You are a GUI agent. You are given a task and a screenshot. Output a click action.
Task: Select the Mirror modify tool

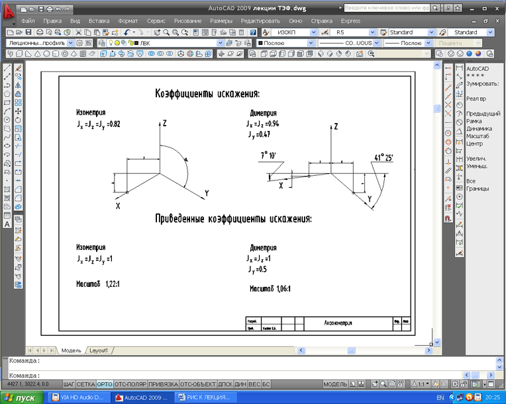(18, 85)
